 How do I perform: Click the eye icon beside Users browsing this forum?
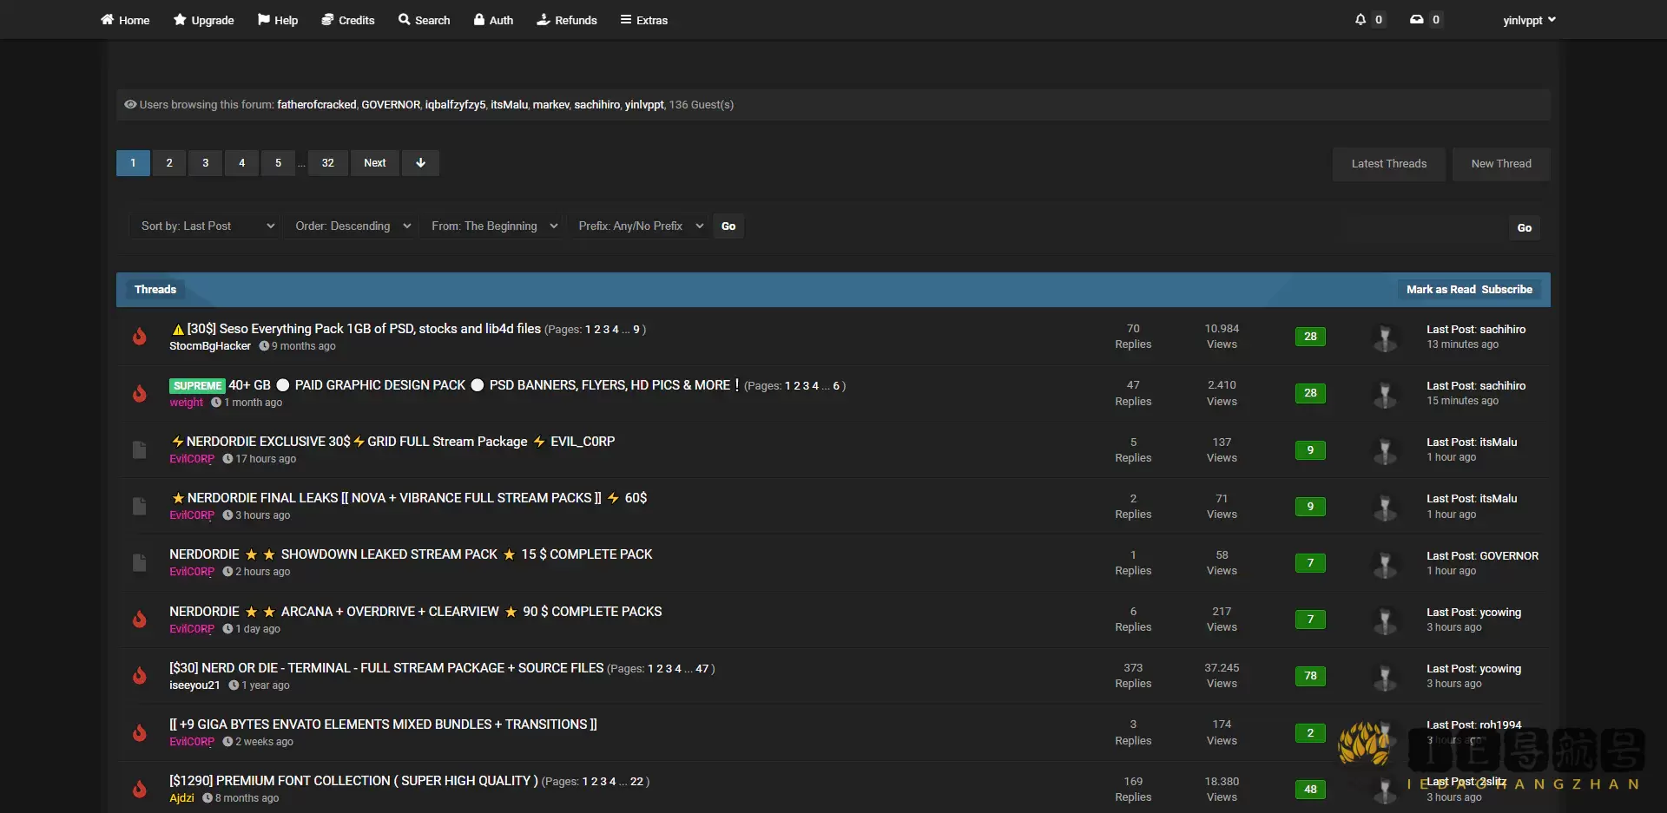click(x=129, y=104)
